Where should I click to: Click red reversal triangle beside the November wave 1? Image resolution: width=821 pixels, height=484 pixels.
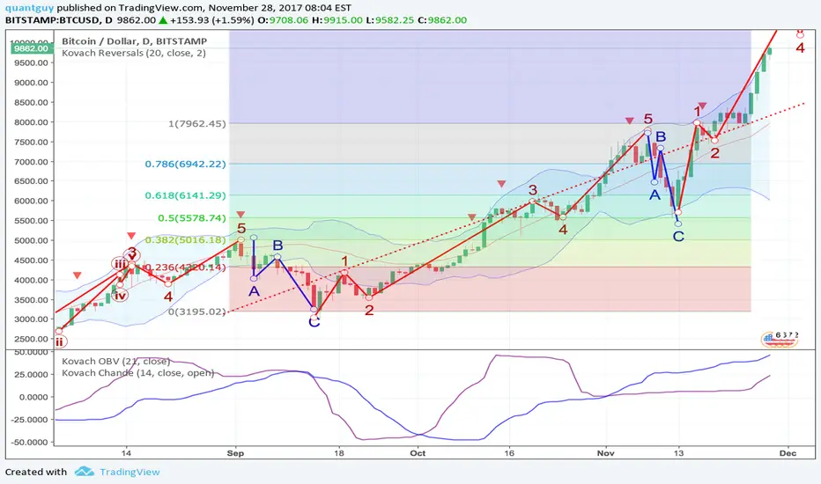click(x=703, y=106)
